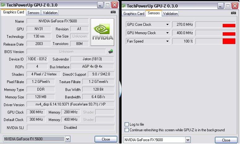This screenshot has height=144, width=240.
Task: Click the Name field showing NVIDIA GeForce FX 5600
Action: coord(58,21)
